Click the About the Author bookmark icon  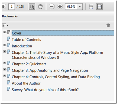[x=9, y=82]
